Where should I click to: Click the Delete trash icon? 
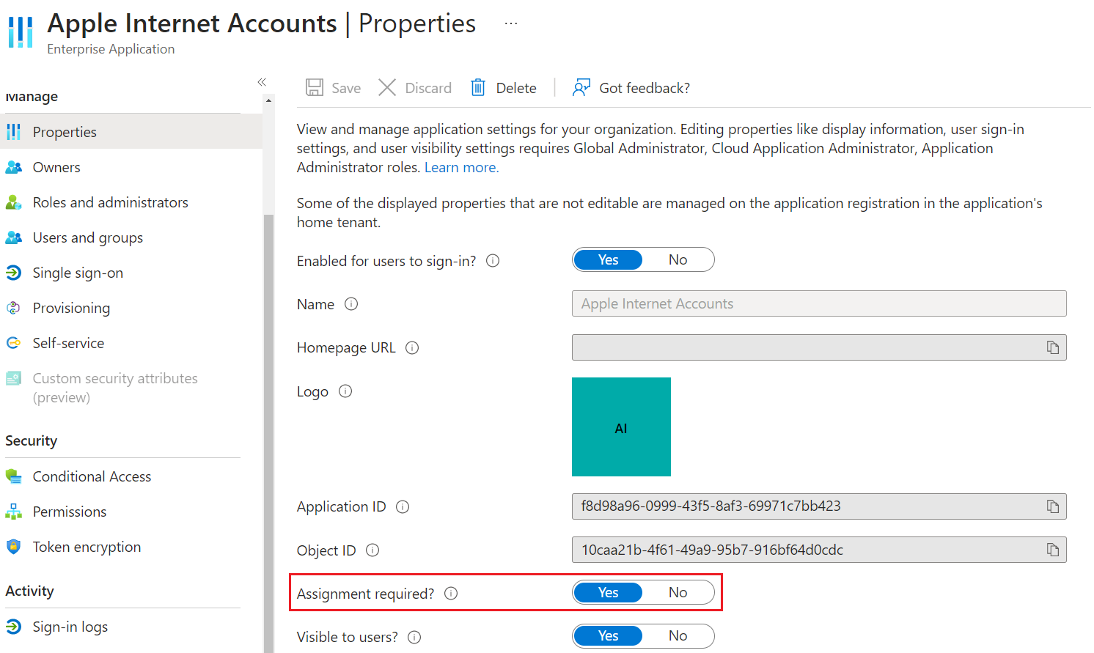478,88
